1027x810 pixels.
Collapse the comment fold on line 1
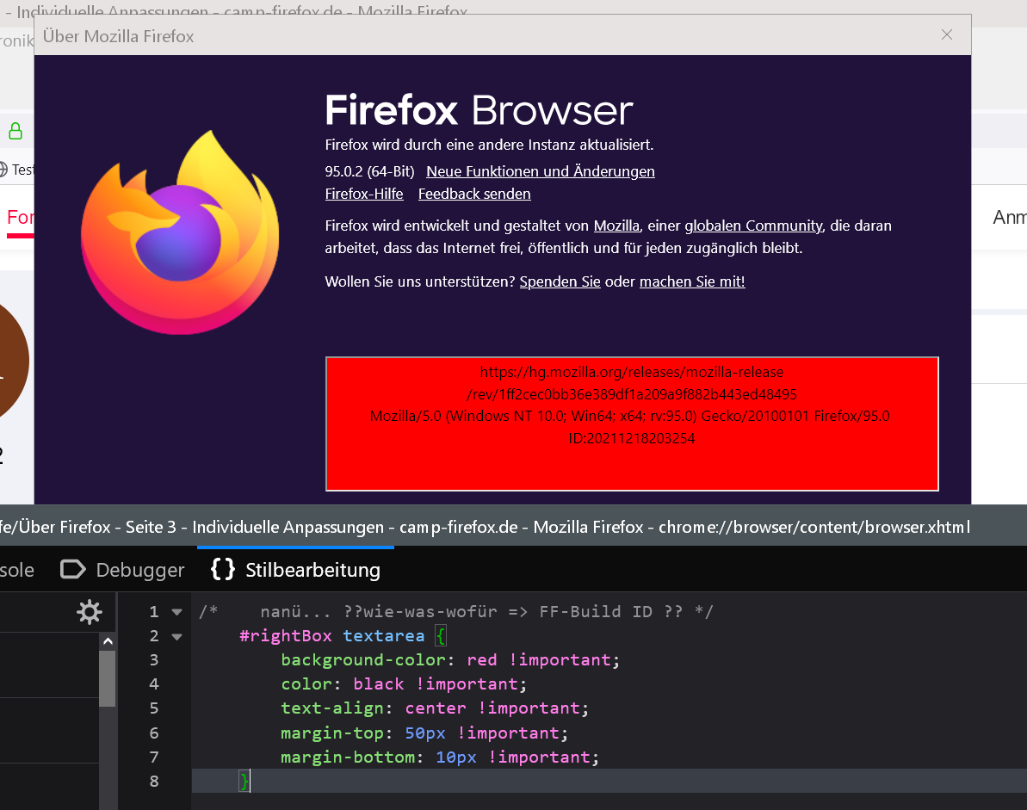pyautogui.click(x=176, y=612)
